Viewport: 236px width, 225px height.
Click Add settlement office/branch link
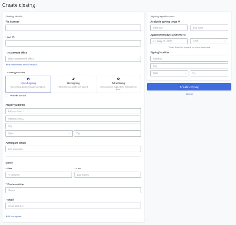(21, 64)
